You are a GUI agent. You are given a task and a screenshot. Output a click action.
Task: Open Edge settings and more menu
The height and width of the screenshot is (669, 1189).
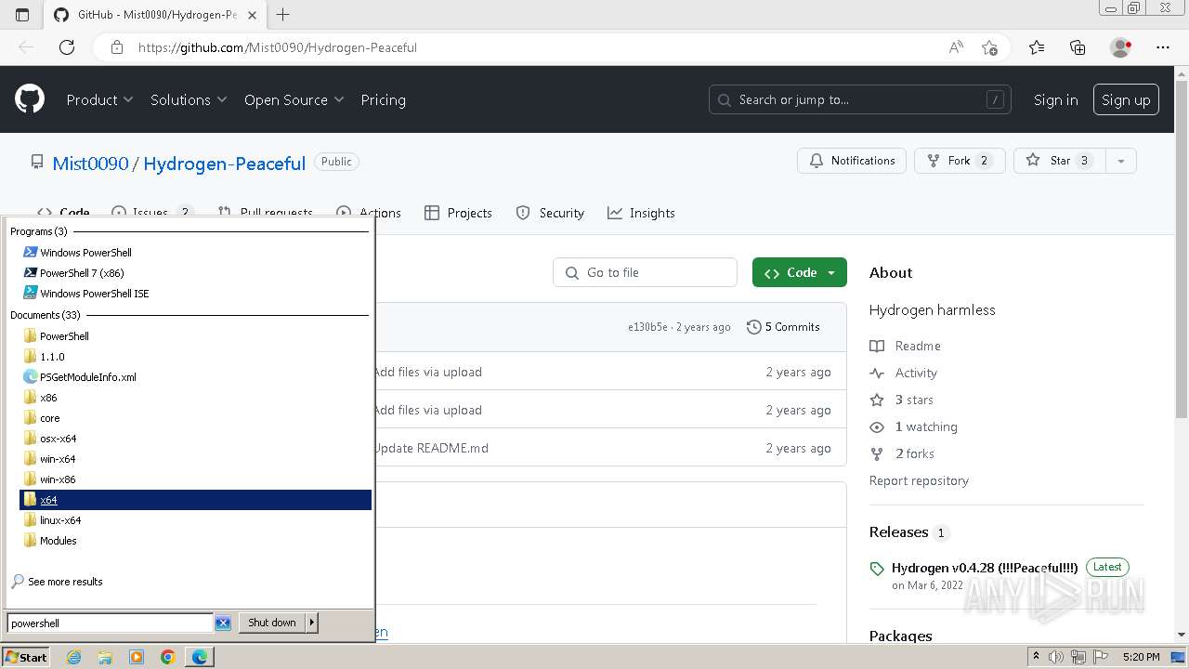pyautogui.click(x=1163, y=47)
